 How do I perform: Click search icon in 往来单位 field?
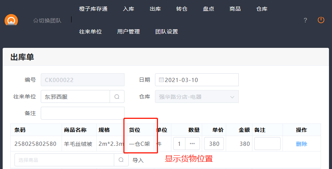coord(117,96)
